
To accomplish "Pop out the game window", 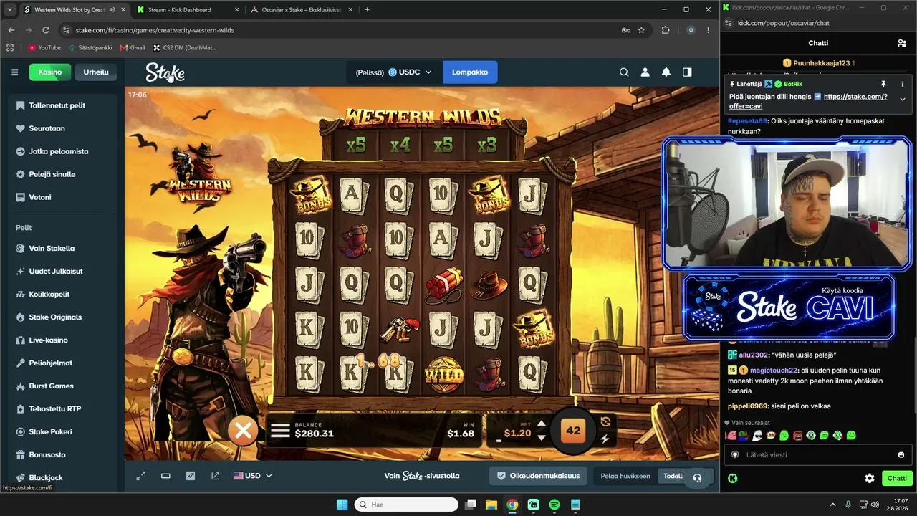I will pyautogui.click(x=215, y=476).
